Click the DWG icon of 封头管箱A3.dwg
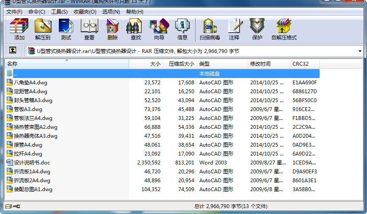 [9, 100]
